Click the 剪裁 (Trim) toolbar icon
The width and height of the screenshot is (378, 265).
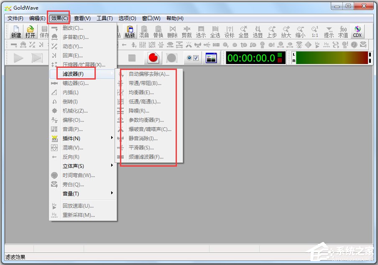(187, 32)
